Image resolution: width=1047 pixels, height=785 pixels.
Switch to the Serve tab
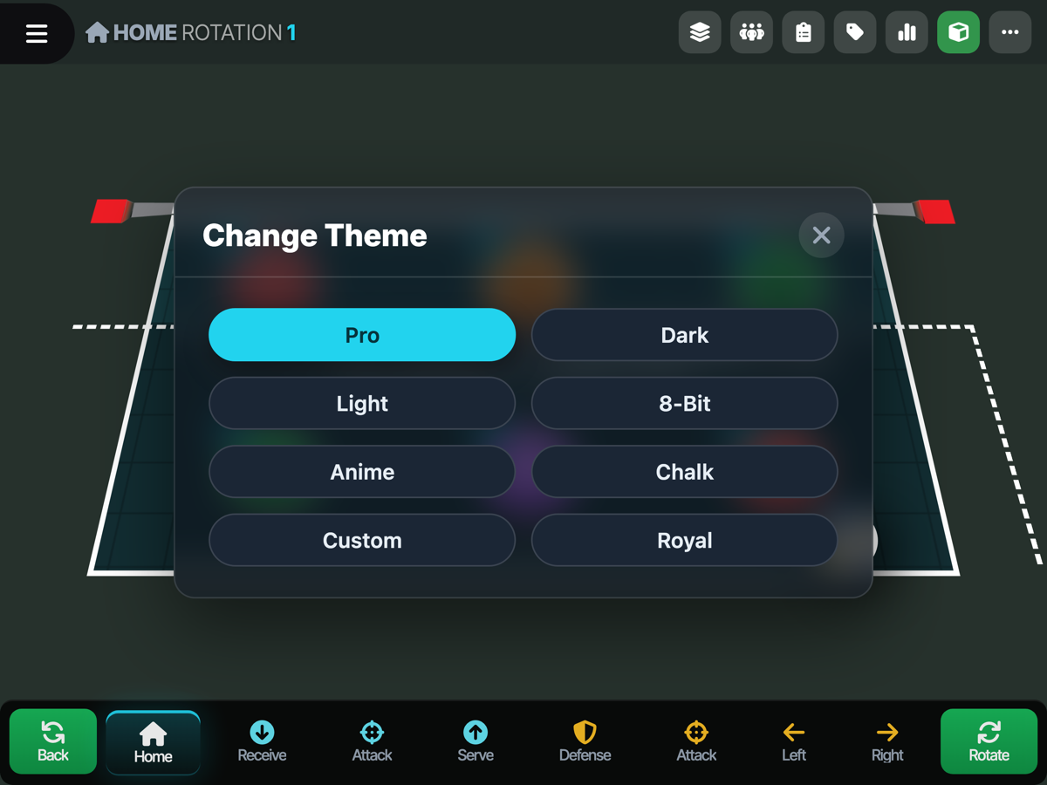pos(476,742)
